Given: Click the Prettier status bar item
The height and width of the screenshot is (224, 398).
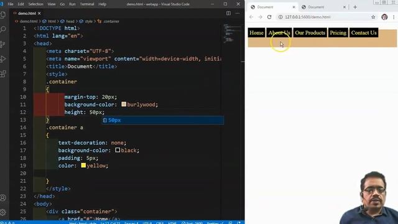Looking at the screenshot, I should point(215,223).
